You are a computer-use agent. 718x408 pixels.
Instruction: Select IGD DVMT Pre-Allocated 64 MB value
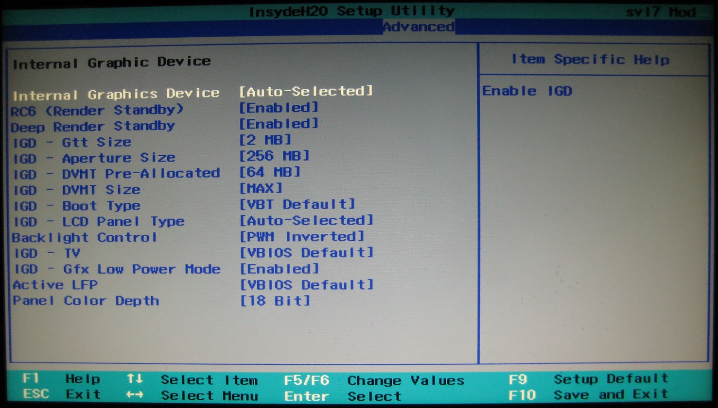click(x=270, y=172)
